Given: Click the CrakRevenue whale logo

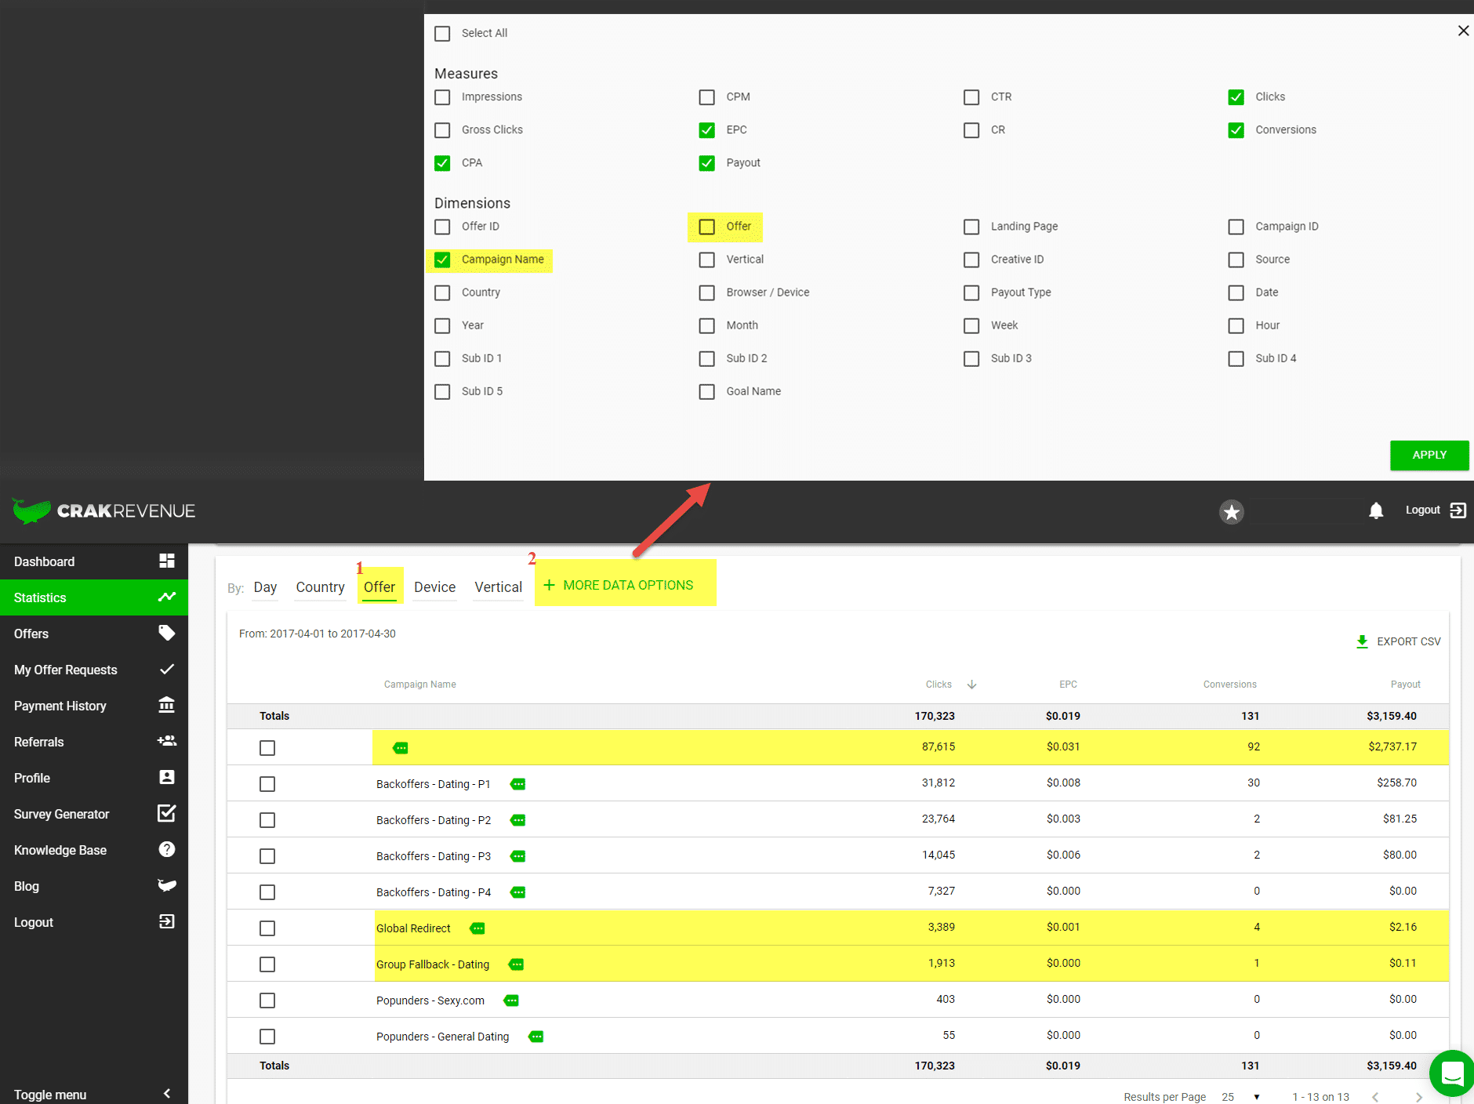Looking at the screenshot, I should (31, 511).
